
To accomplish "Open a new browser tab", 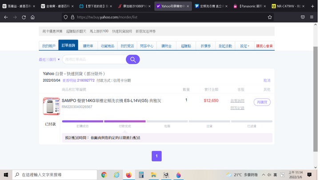I will click(x=312, y=6).
